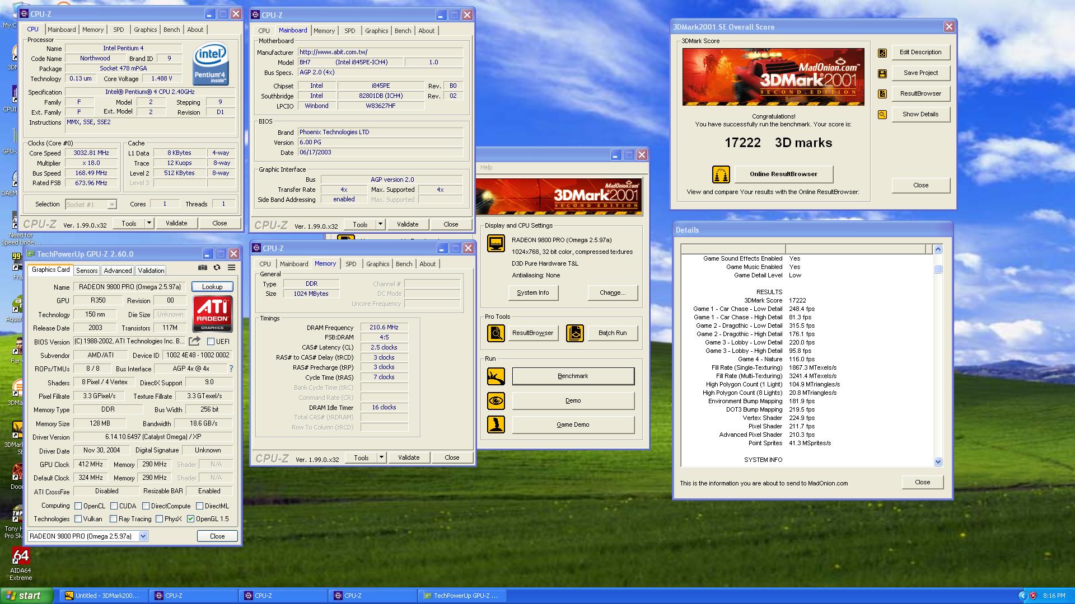Click the Intel Pentium 4 logo in CPU-Z
Viewport: 1075px width, 604px height.
click(x=211, y=64)
